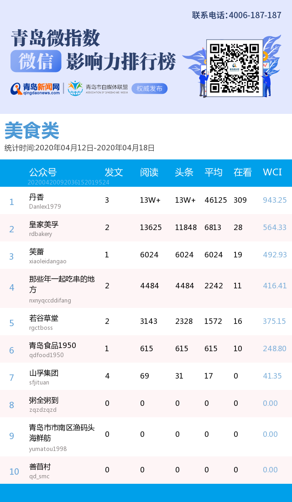Image resolution: width=292 pixels, height=502 pixels.
Task: Click the 在看 column header
Action: click(x=243, y=172)
